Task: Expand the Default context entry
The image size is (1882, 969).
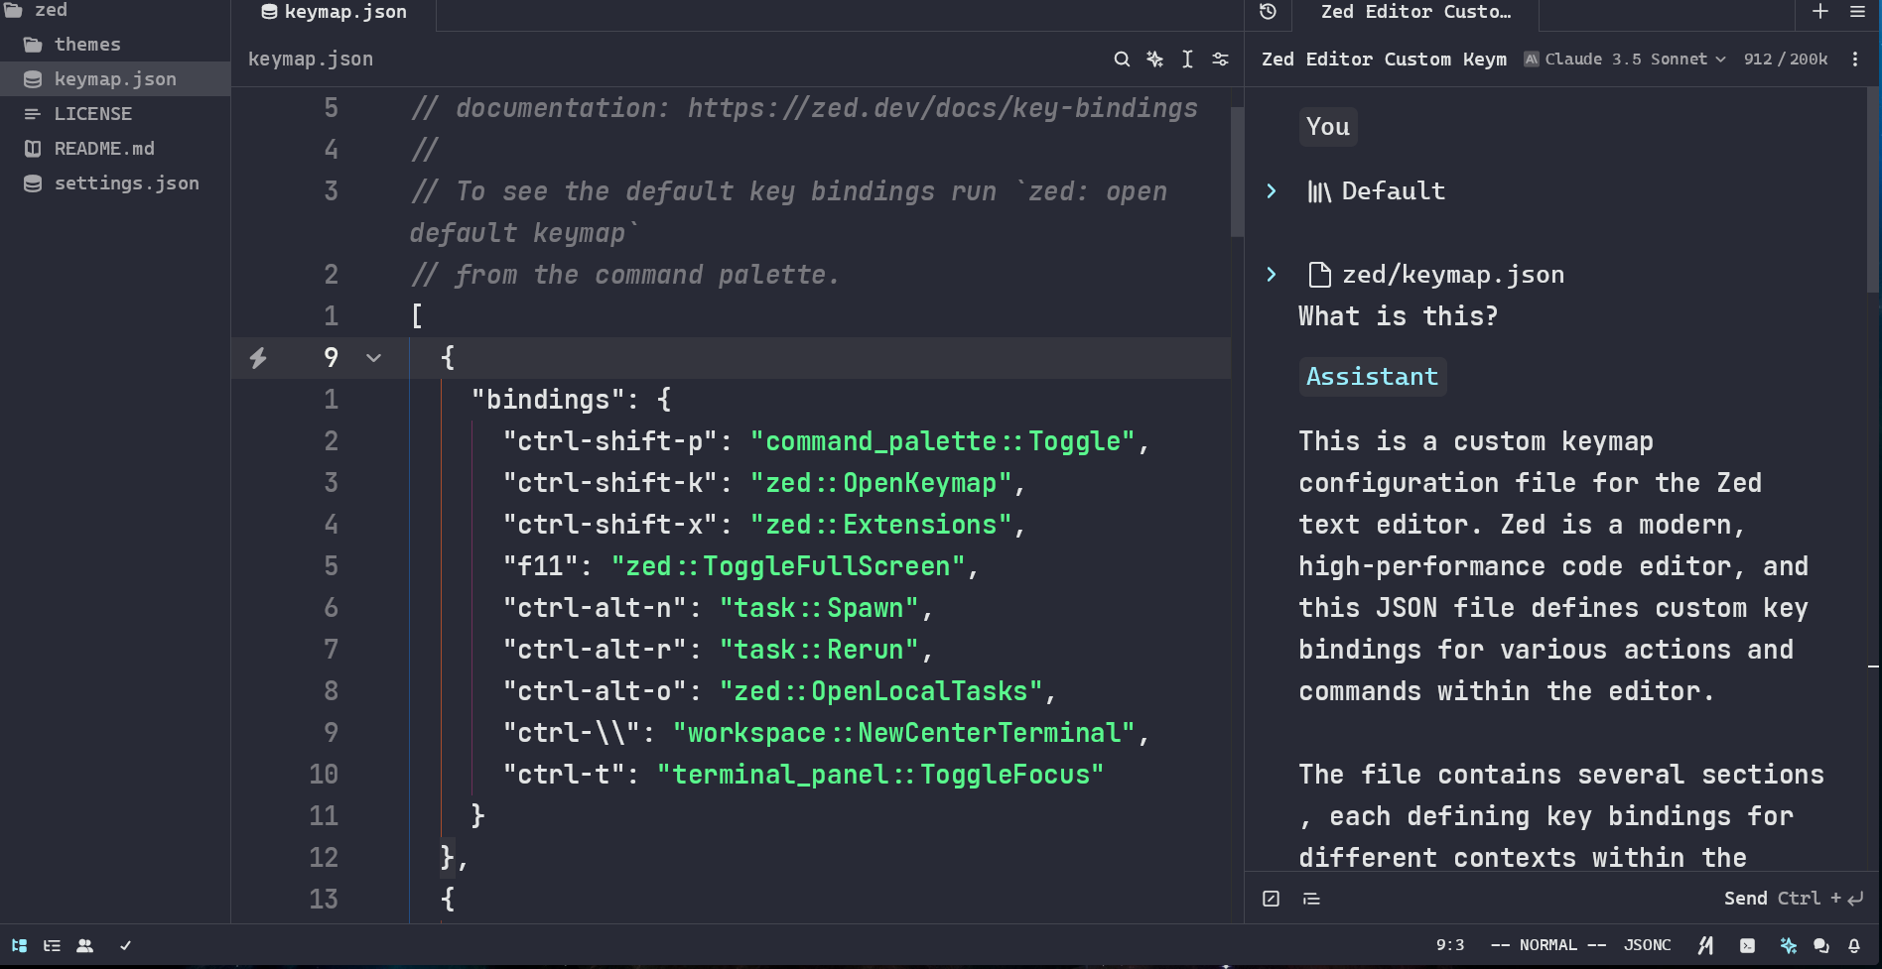Action: click(1272, 191)
